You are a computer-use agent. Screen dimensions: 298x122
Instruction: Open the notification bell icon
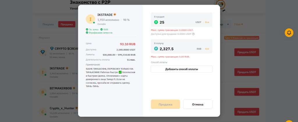pyautogui.click(x=289, y=33)
